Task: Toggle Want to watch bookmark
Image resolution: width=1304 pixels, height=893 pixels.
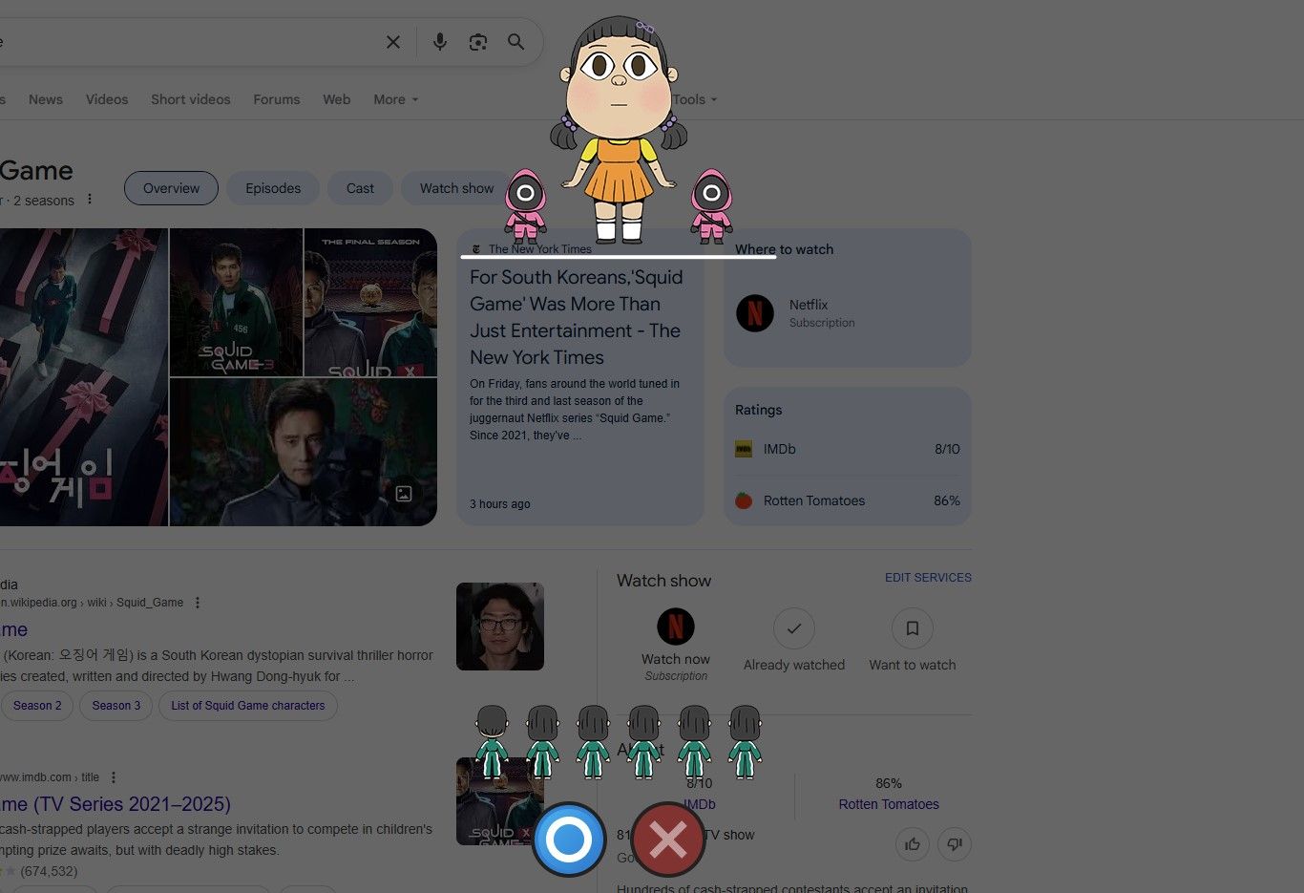Action: coord(912,628)
